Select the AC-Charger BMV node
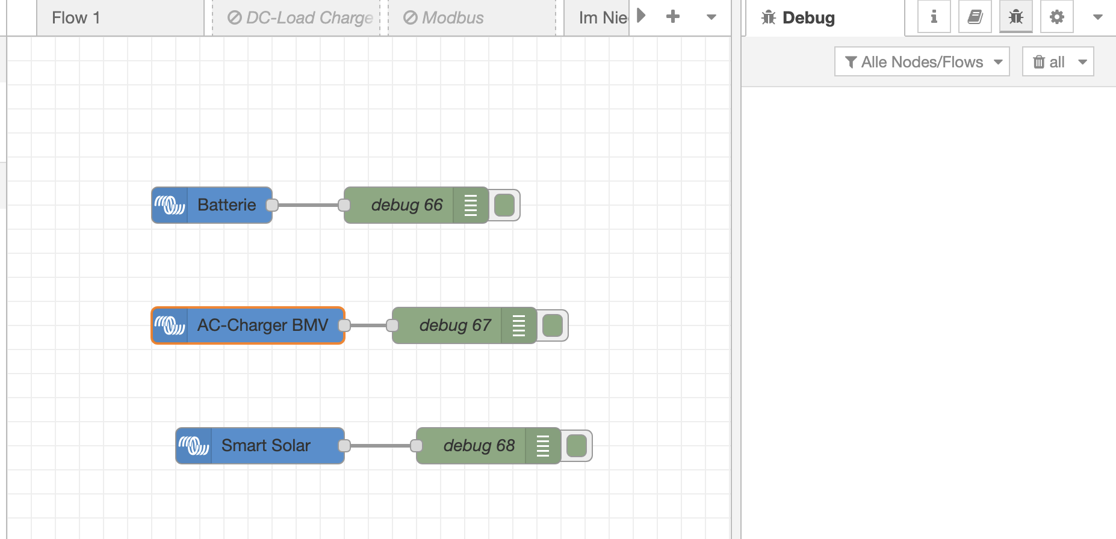 tap(262, 325)
